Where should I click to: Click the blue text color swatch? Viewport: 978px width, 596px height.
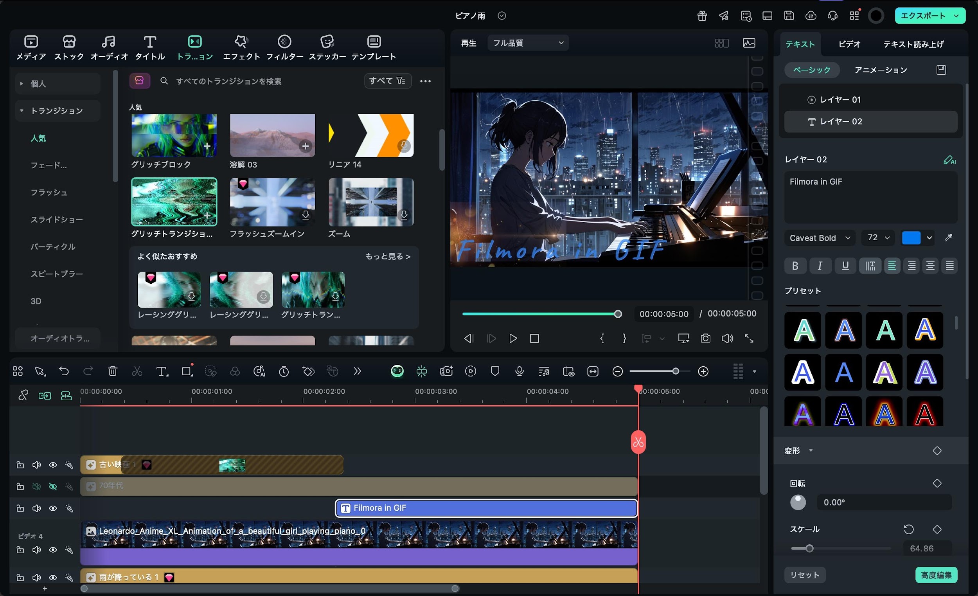pos(911,238)
